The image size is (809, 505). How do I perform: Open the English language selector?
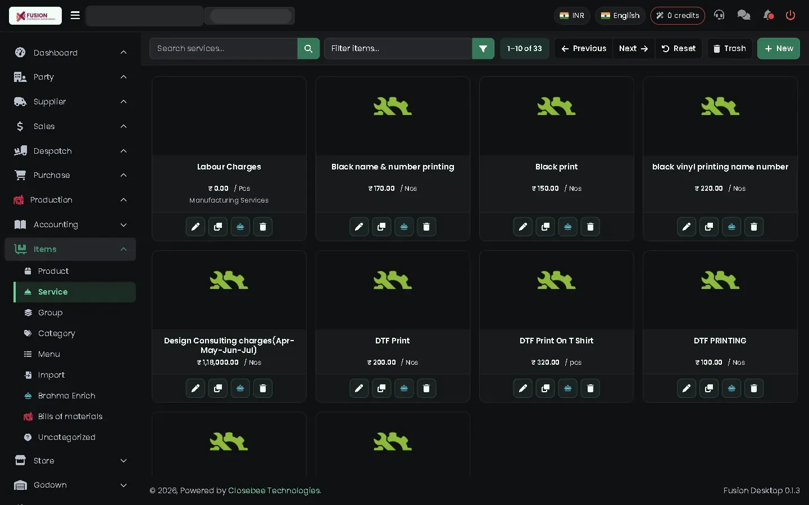[620, 16]
